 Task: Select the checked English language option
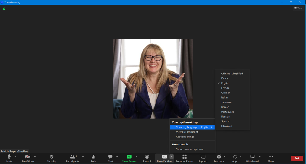click(232, 83)
